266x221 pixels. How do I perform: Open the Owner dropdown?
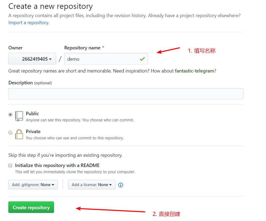pos(32,59)
